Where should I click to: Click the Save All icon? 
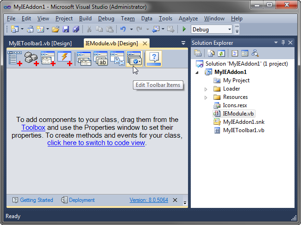tap(76, 29)
